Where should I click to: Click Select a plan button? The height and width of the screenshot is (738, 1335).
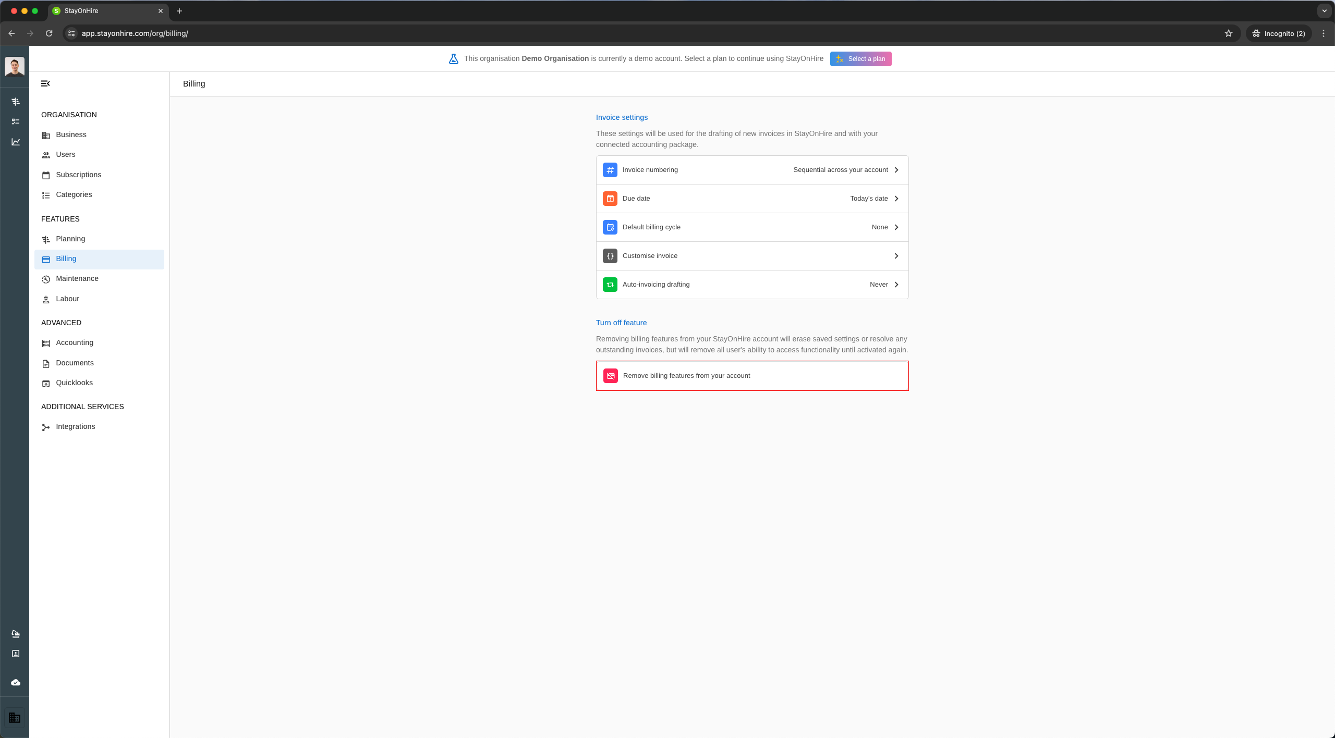pyautogui.click(x=860, y=59)
